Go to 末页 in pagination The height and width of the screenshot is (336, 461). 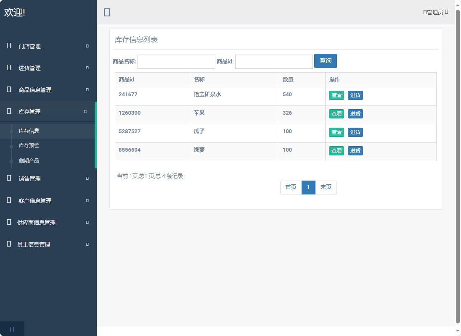tap(326, 187)
